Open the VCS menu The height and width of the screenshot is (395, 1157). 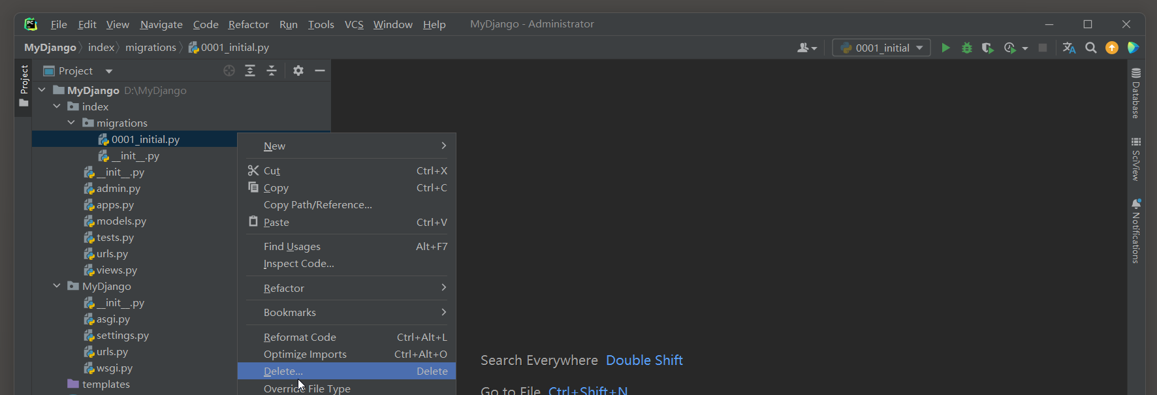(354, 24)
